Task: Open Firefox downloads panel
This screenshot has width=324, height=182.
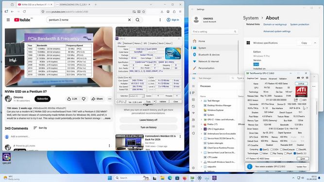Action: click(x=162, y=12)
